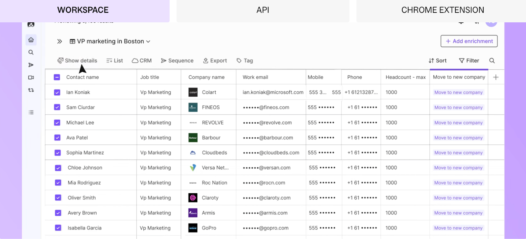Add a new column with plus icon
Image resolution: width=526 pixels, height=239 pixels.
496,77
